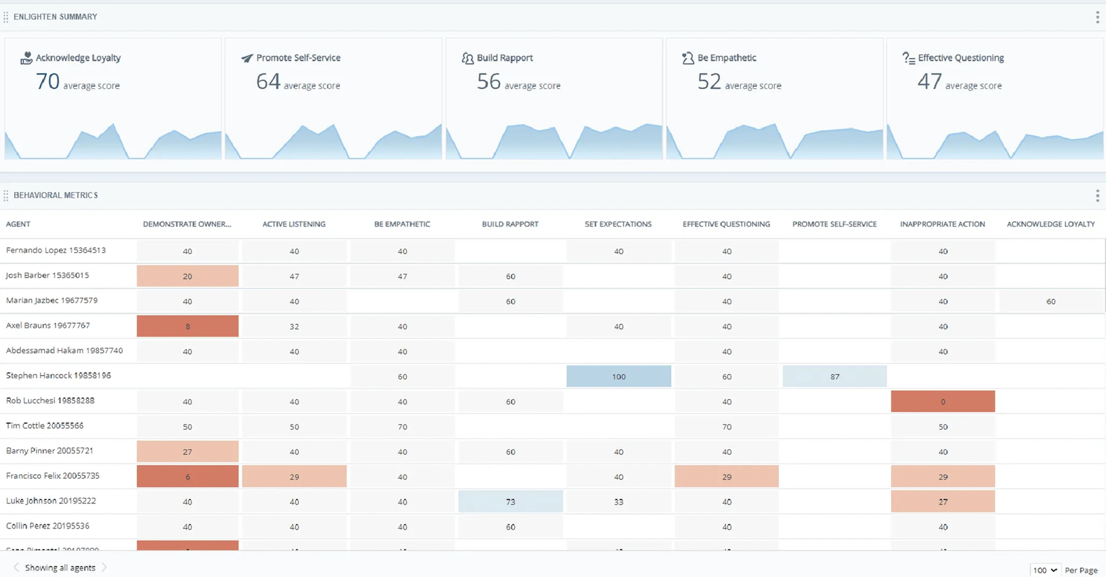Image resolution: width=1106 pixels, height=577 pixels.
Task: Click the Behavioral Metrics drag handle icon
Action: pyautogui.click(x=6, y=196)
